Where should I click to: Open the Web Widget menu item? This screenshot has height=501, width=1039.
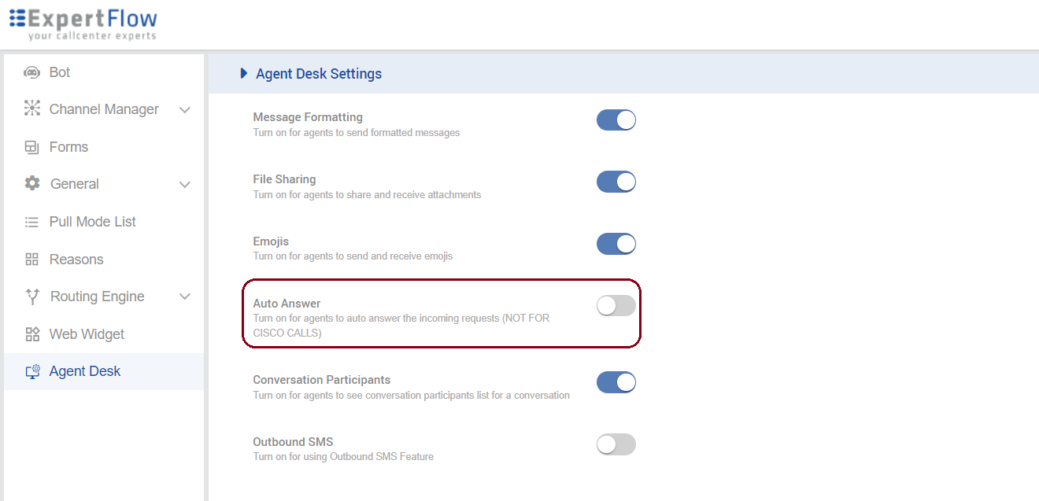click(87, 334)
